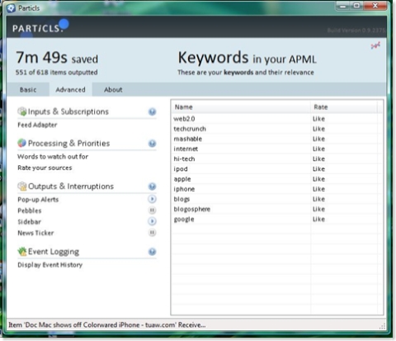Viewport: 396px width, 341px height.
Task: Open Display Event History link
Action: point(50,265)
